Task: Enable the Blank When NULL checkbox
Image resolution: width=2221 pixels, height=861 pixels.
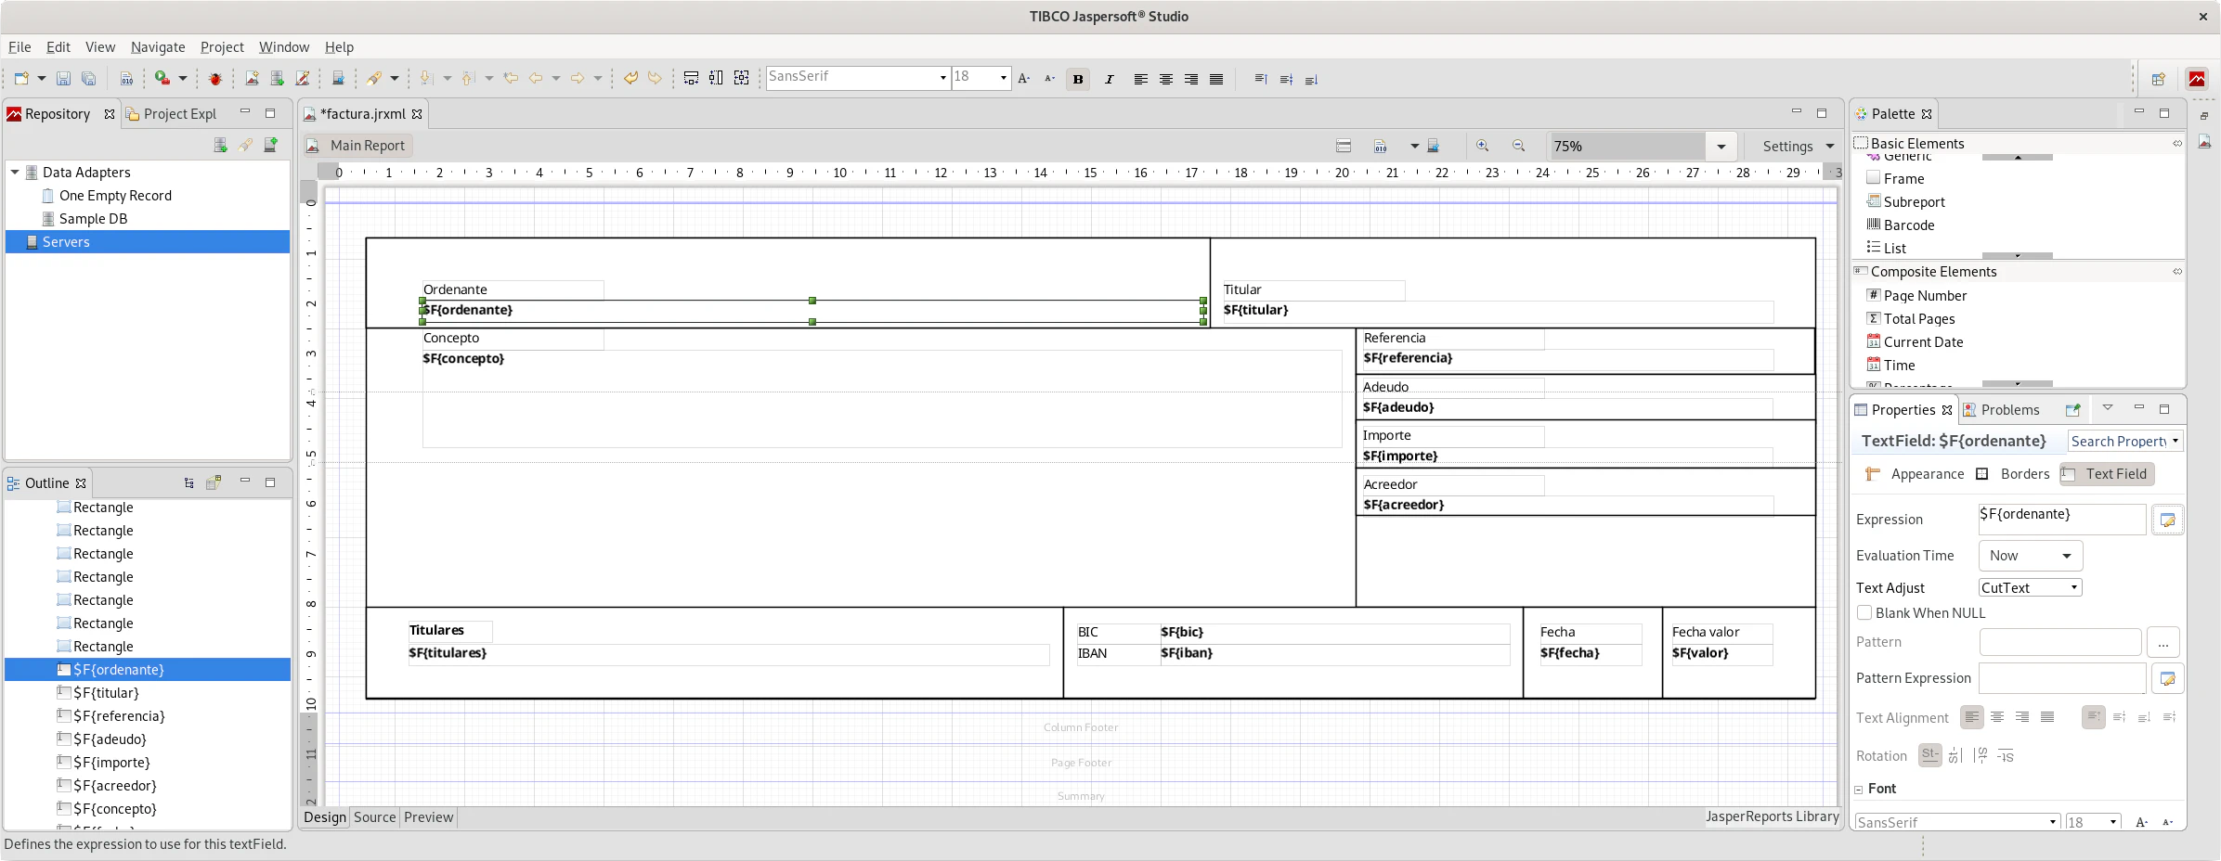Action: pyautogui.click(x=1865, y=612)
